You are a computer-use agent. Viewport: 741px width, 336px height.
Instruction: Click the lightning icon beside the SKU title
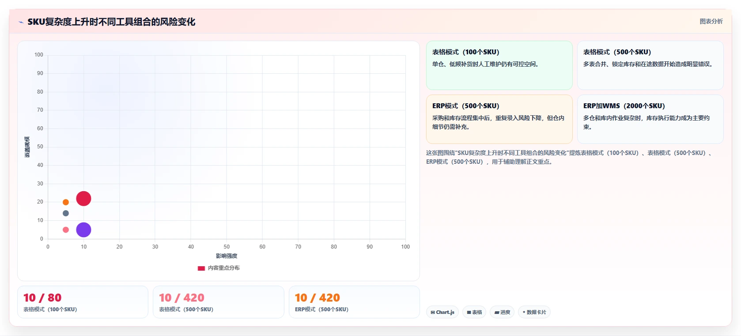(x=21, y=22)
